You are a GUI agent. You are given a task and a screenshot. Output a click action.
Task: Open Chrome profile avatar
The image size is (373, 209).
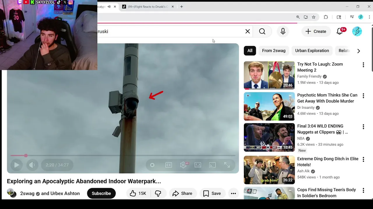click(361, 17)
